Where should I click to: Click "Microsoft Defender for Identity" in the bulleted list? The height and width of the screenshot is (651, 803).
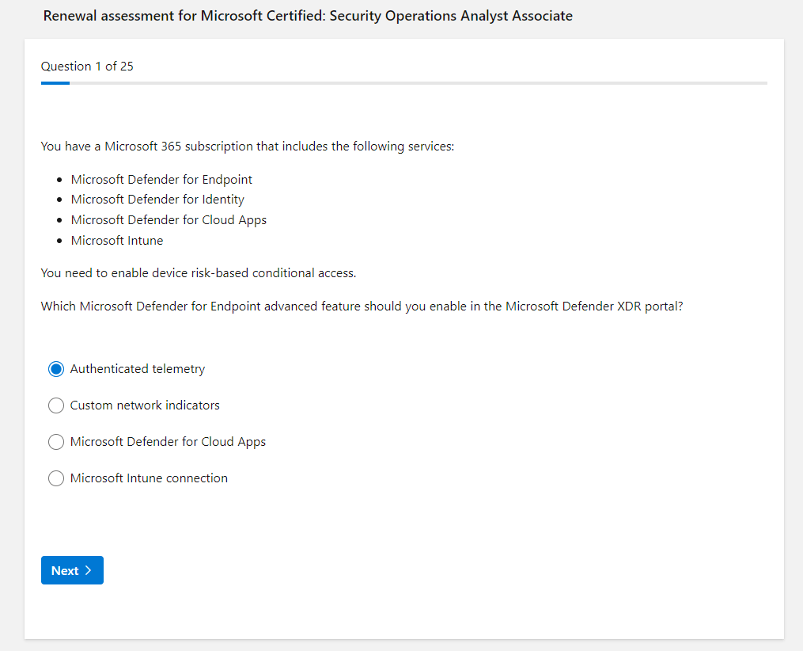[157, 200]
